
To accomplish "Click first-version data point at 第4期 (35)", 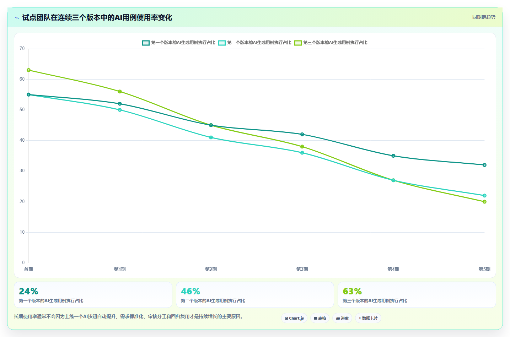I will point(393,156).
